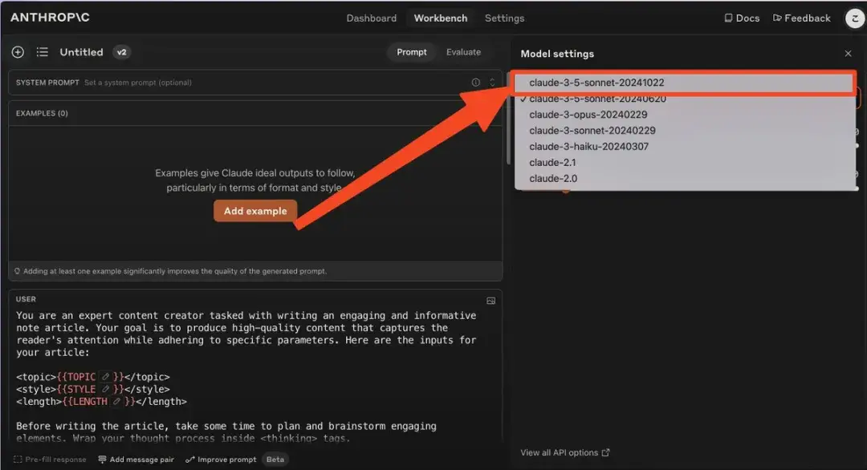Close the Model settings panel
This screenshot has width=867, height=470.
click(849, 54)
